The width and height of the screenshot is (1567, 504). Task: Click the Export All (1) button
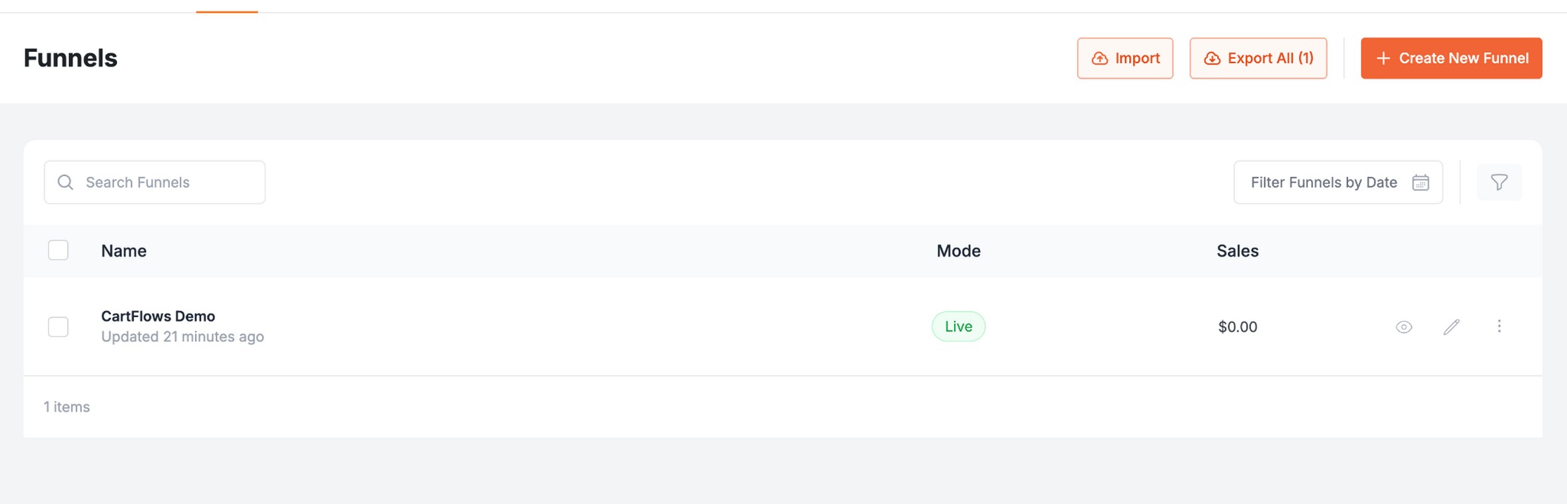[1258, 59]
